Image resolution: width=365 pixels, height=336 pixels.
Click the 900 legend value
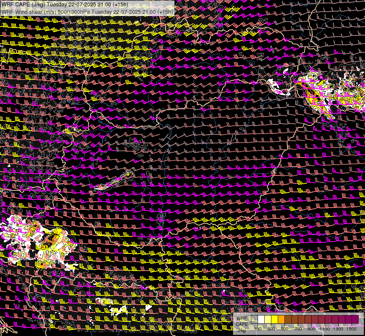click(311, 329)
